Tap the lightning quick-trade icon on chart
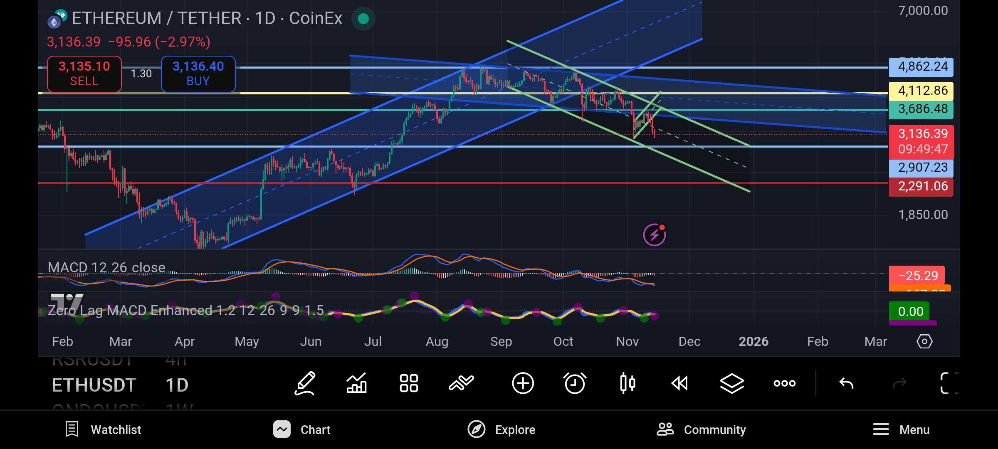This screenshot has width=998, height=449. pos(654,234)
